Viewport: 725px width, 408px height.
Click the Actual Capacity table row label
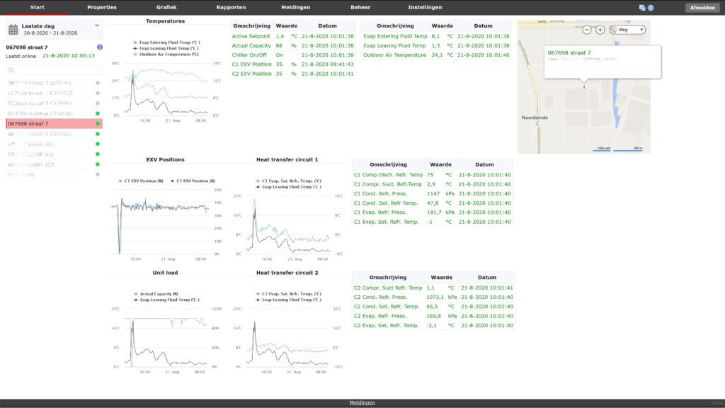point(251,46)
